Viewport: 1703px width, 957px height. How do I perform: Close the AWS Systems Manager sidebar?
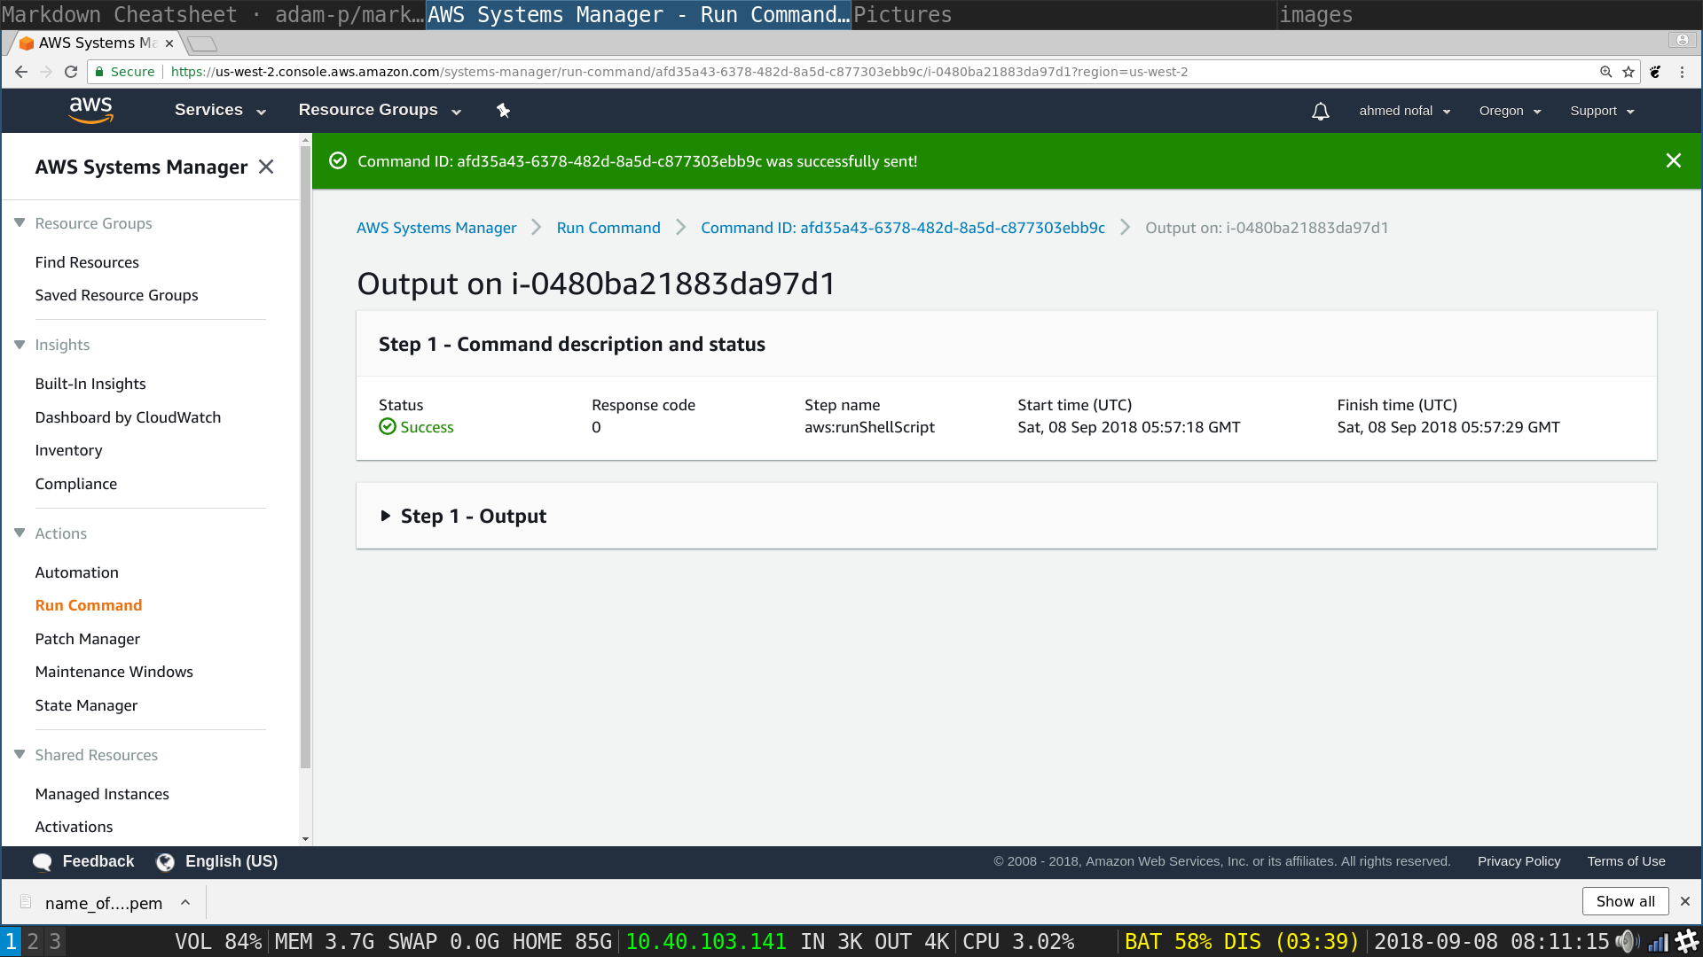pyautogui.click(x=266, y=167)
